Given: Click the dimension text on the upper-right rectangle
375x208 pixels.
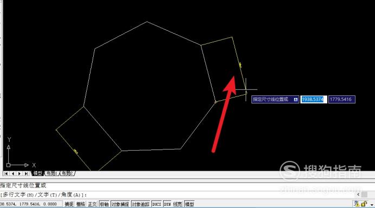Looking at the screenshot, I should click(240, 65).
